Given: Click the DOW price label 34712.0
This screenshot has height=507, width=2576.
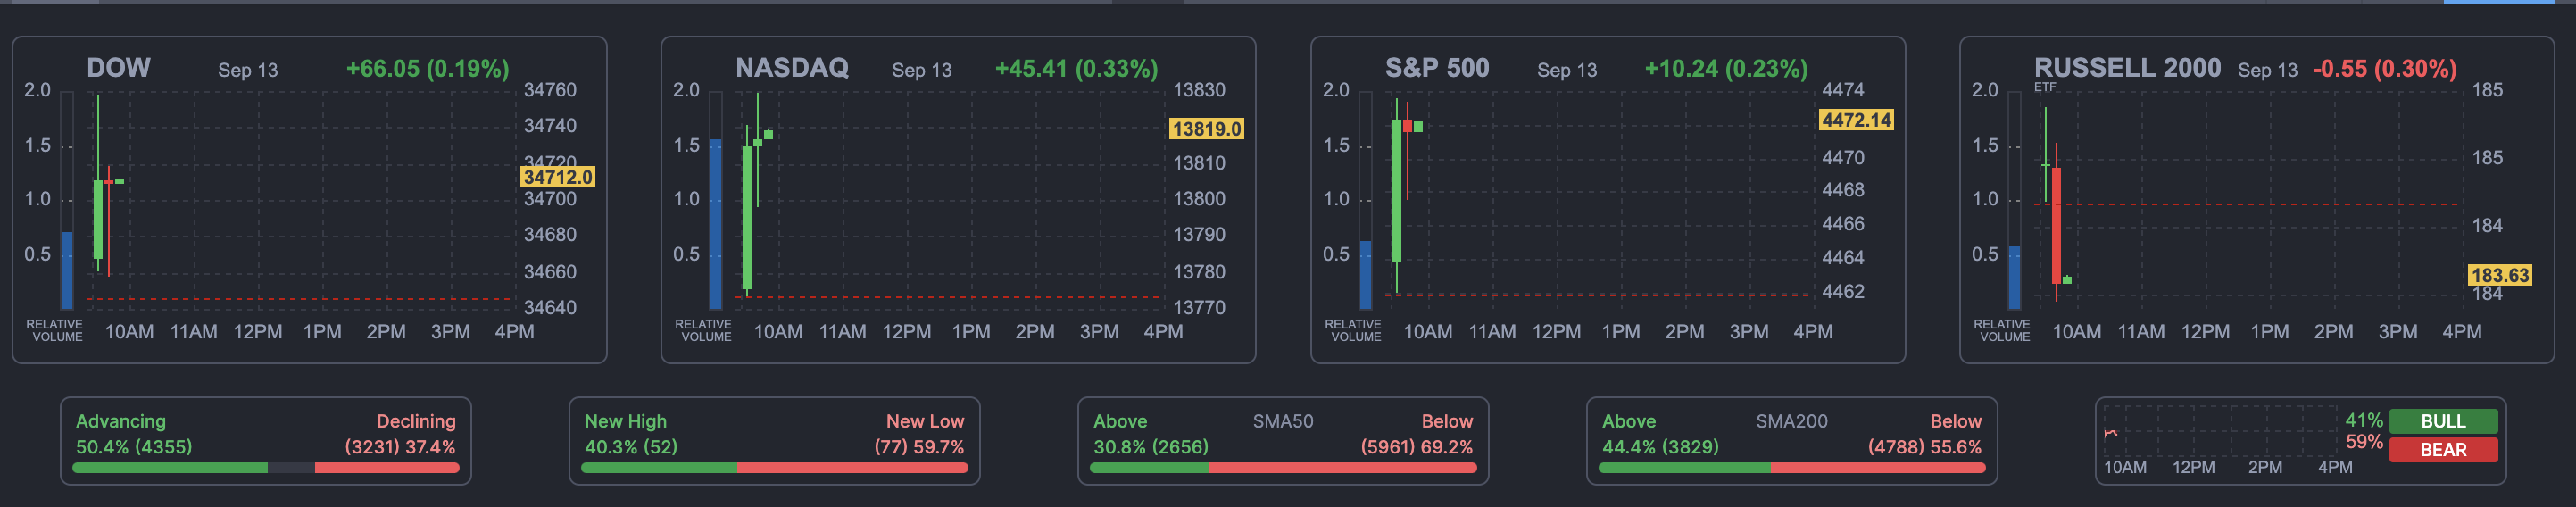Looking at the screenshot, I should click(x=558, y=177).
